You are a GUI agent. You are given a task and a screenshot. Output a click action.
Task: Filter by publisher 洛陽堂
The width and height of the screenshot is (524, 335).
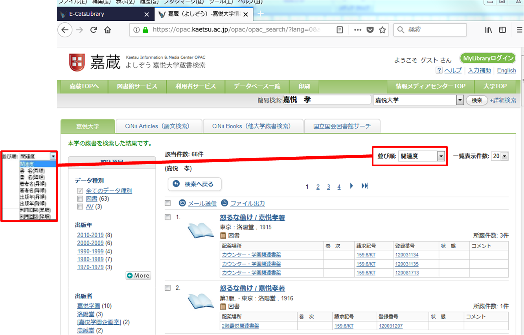pos(86,314)
